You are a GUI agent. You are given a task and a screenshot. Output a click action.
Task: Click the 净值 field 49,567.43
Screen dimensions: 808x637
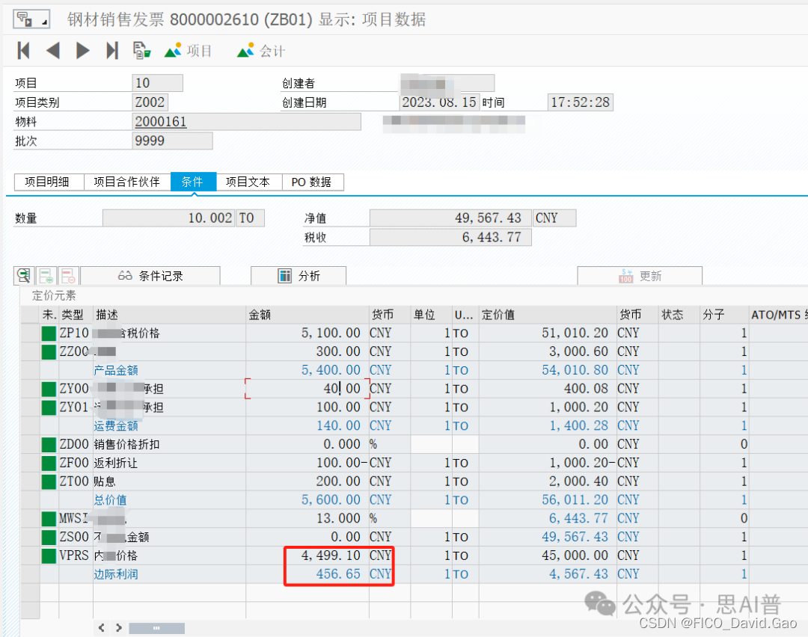450,218
